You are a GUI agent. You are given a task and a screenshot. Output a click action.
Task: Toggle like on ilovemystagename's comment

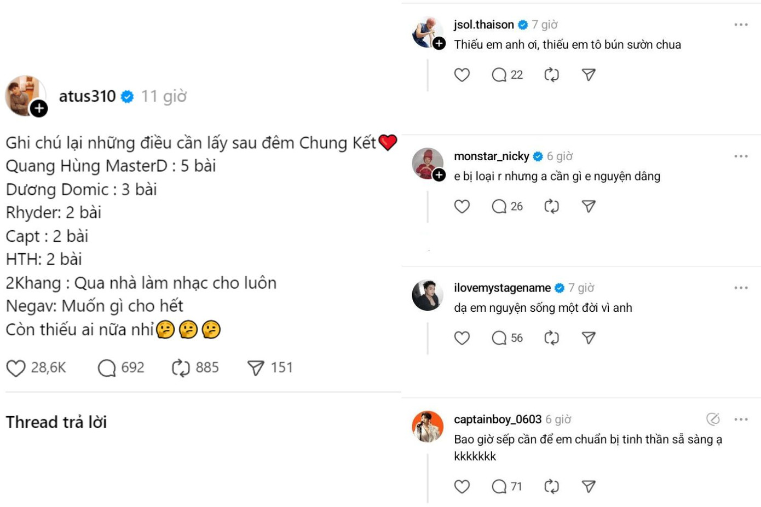click(462, 338)
